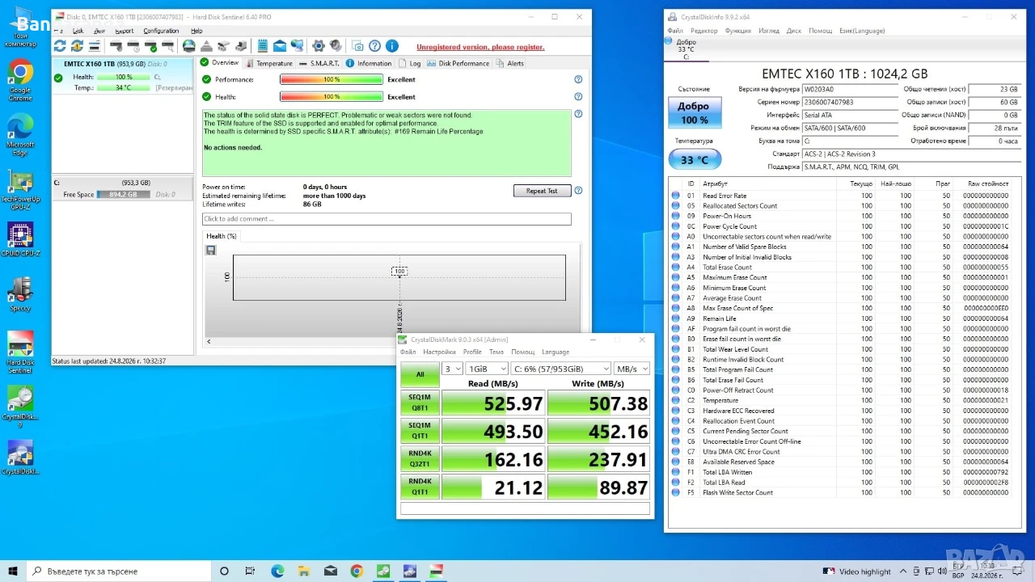Open the Mail app from the taskbar

pos(331,571)
